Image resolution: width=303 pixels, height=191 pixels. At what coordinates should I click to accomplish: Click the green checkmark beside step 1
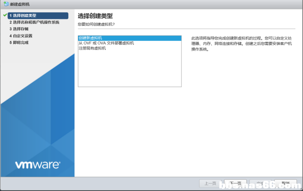coord(4,15)
